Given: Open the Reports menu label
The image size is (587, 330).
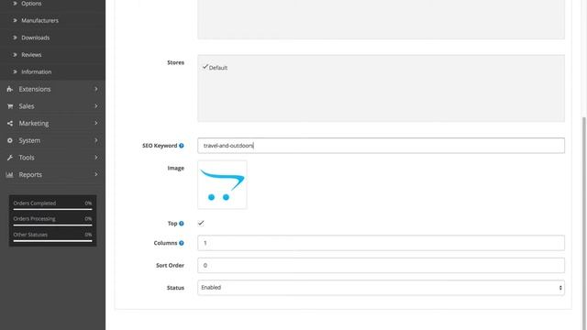Looking at the screenshot, I should tap(30, 175).
